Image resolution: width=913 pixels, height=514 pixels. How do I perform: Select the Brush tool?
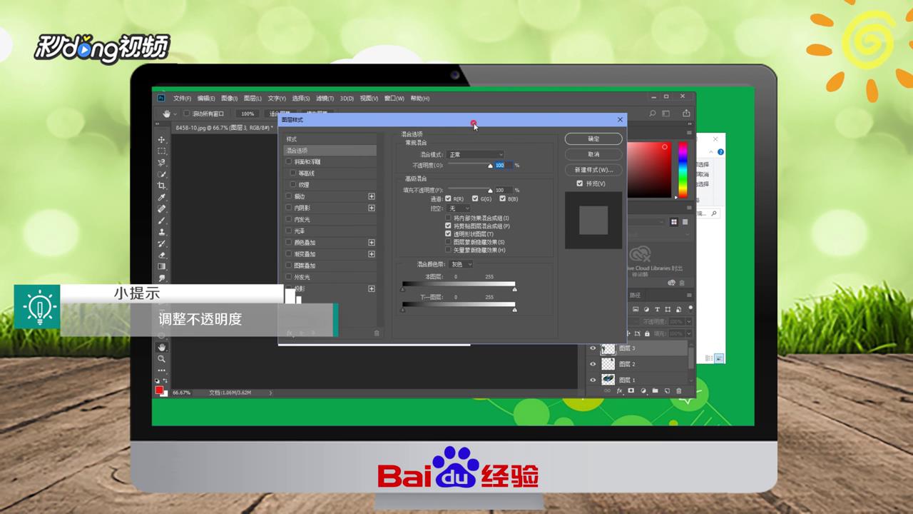pos(162,221)
